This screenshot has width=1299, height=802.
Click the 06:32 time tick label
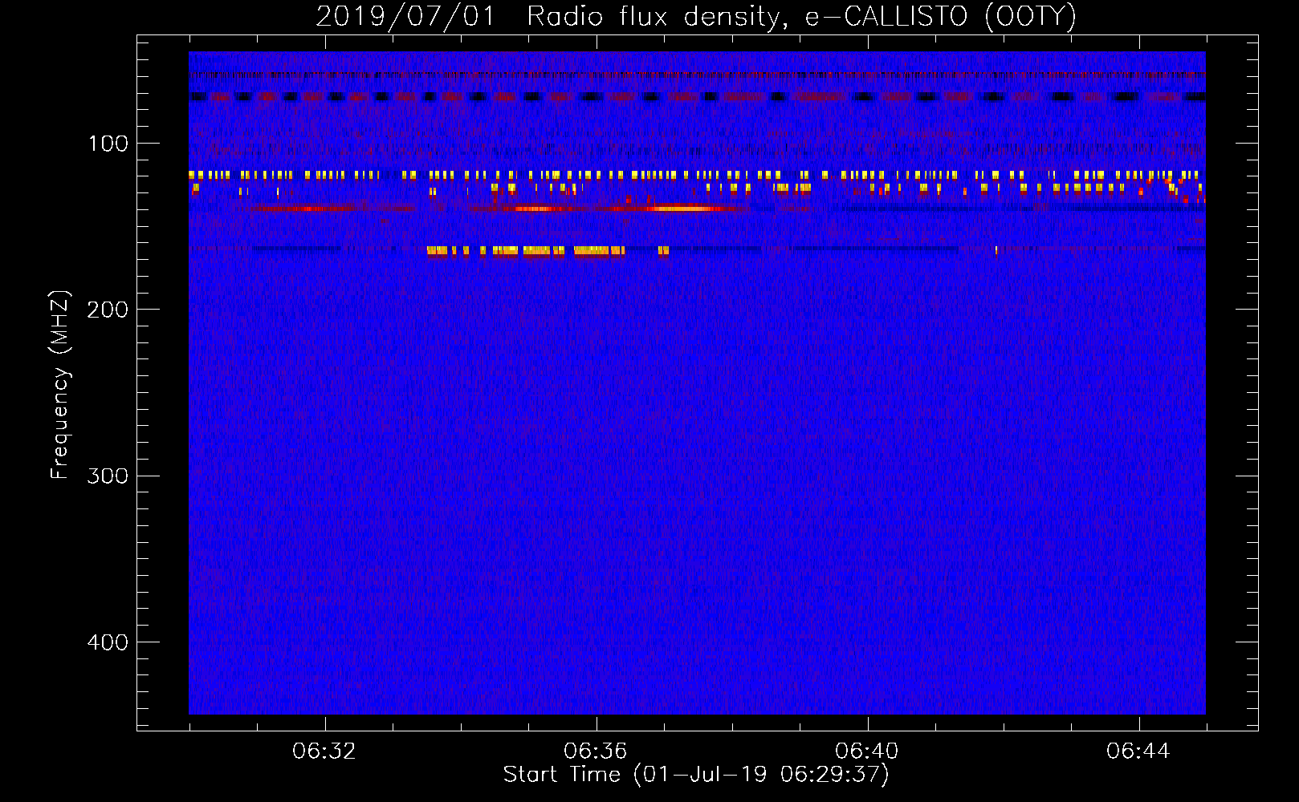pos(324,751)
